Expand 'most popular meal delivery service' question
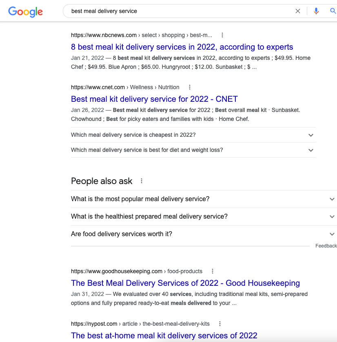The width and height of the screenshot is (337, 342). click(x=332, y=199)
